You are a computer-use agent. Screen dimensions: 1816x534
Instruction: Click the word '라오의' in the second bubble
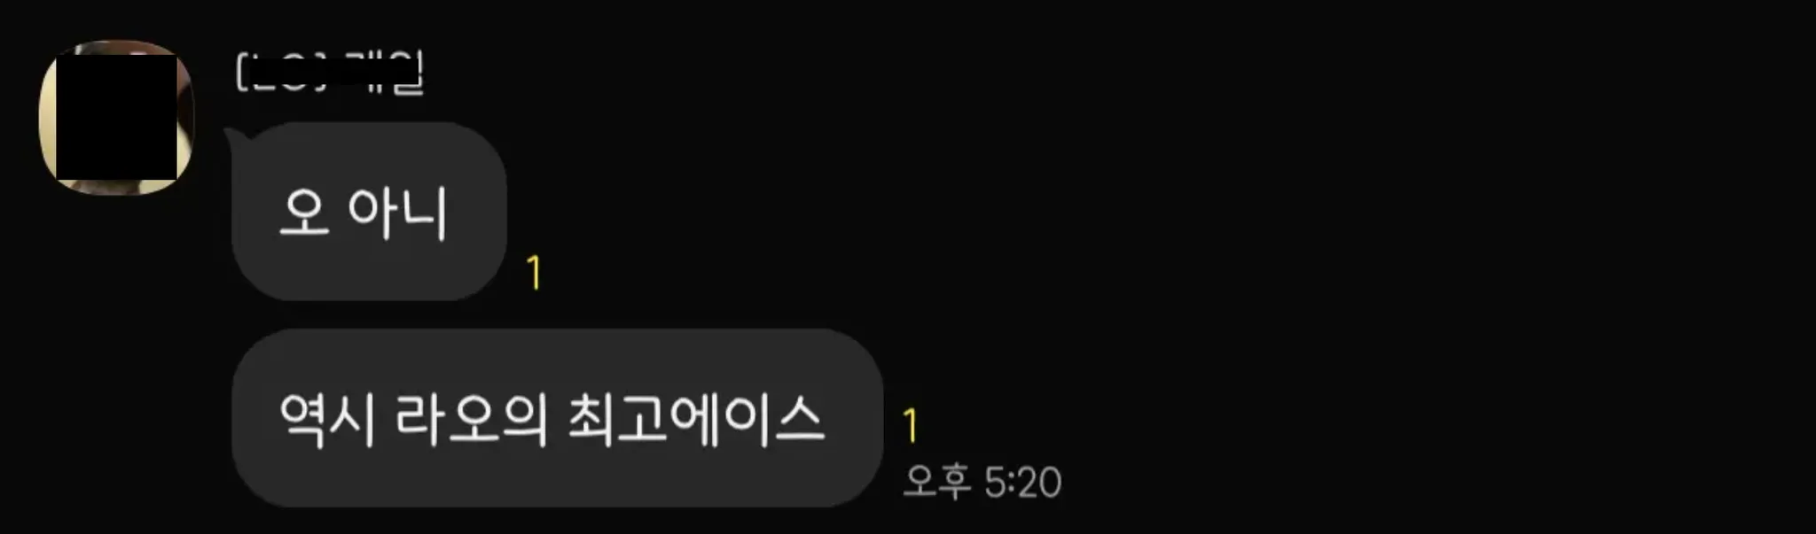point(471,419)
